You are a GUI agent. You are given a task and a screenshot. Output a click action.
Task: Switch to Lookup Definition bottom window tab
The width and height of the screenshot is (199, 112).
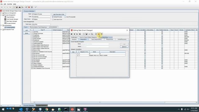point(42,105)
